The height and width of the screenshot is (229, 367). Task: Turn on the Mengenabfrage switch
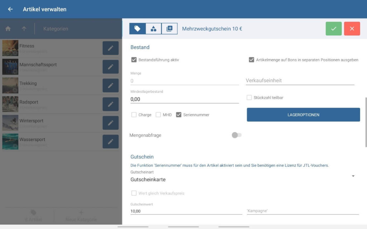236,135
